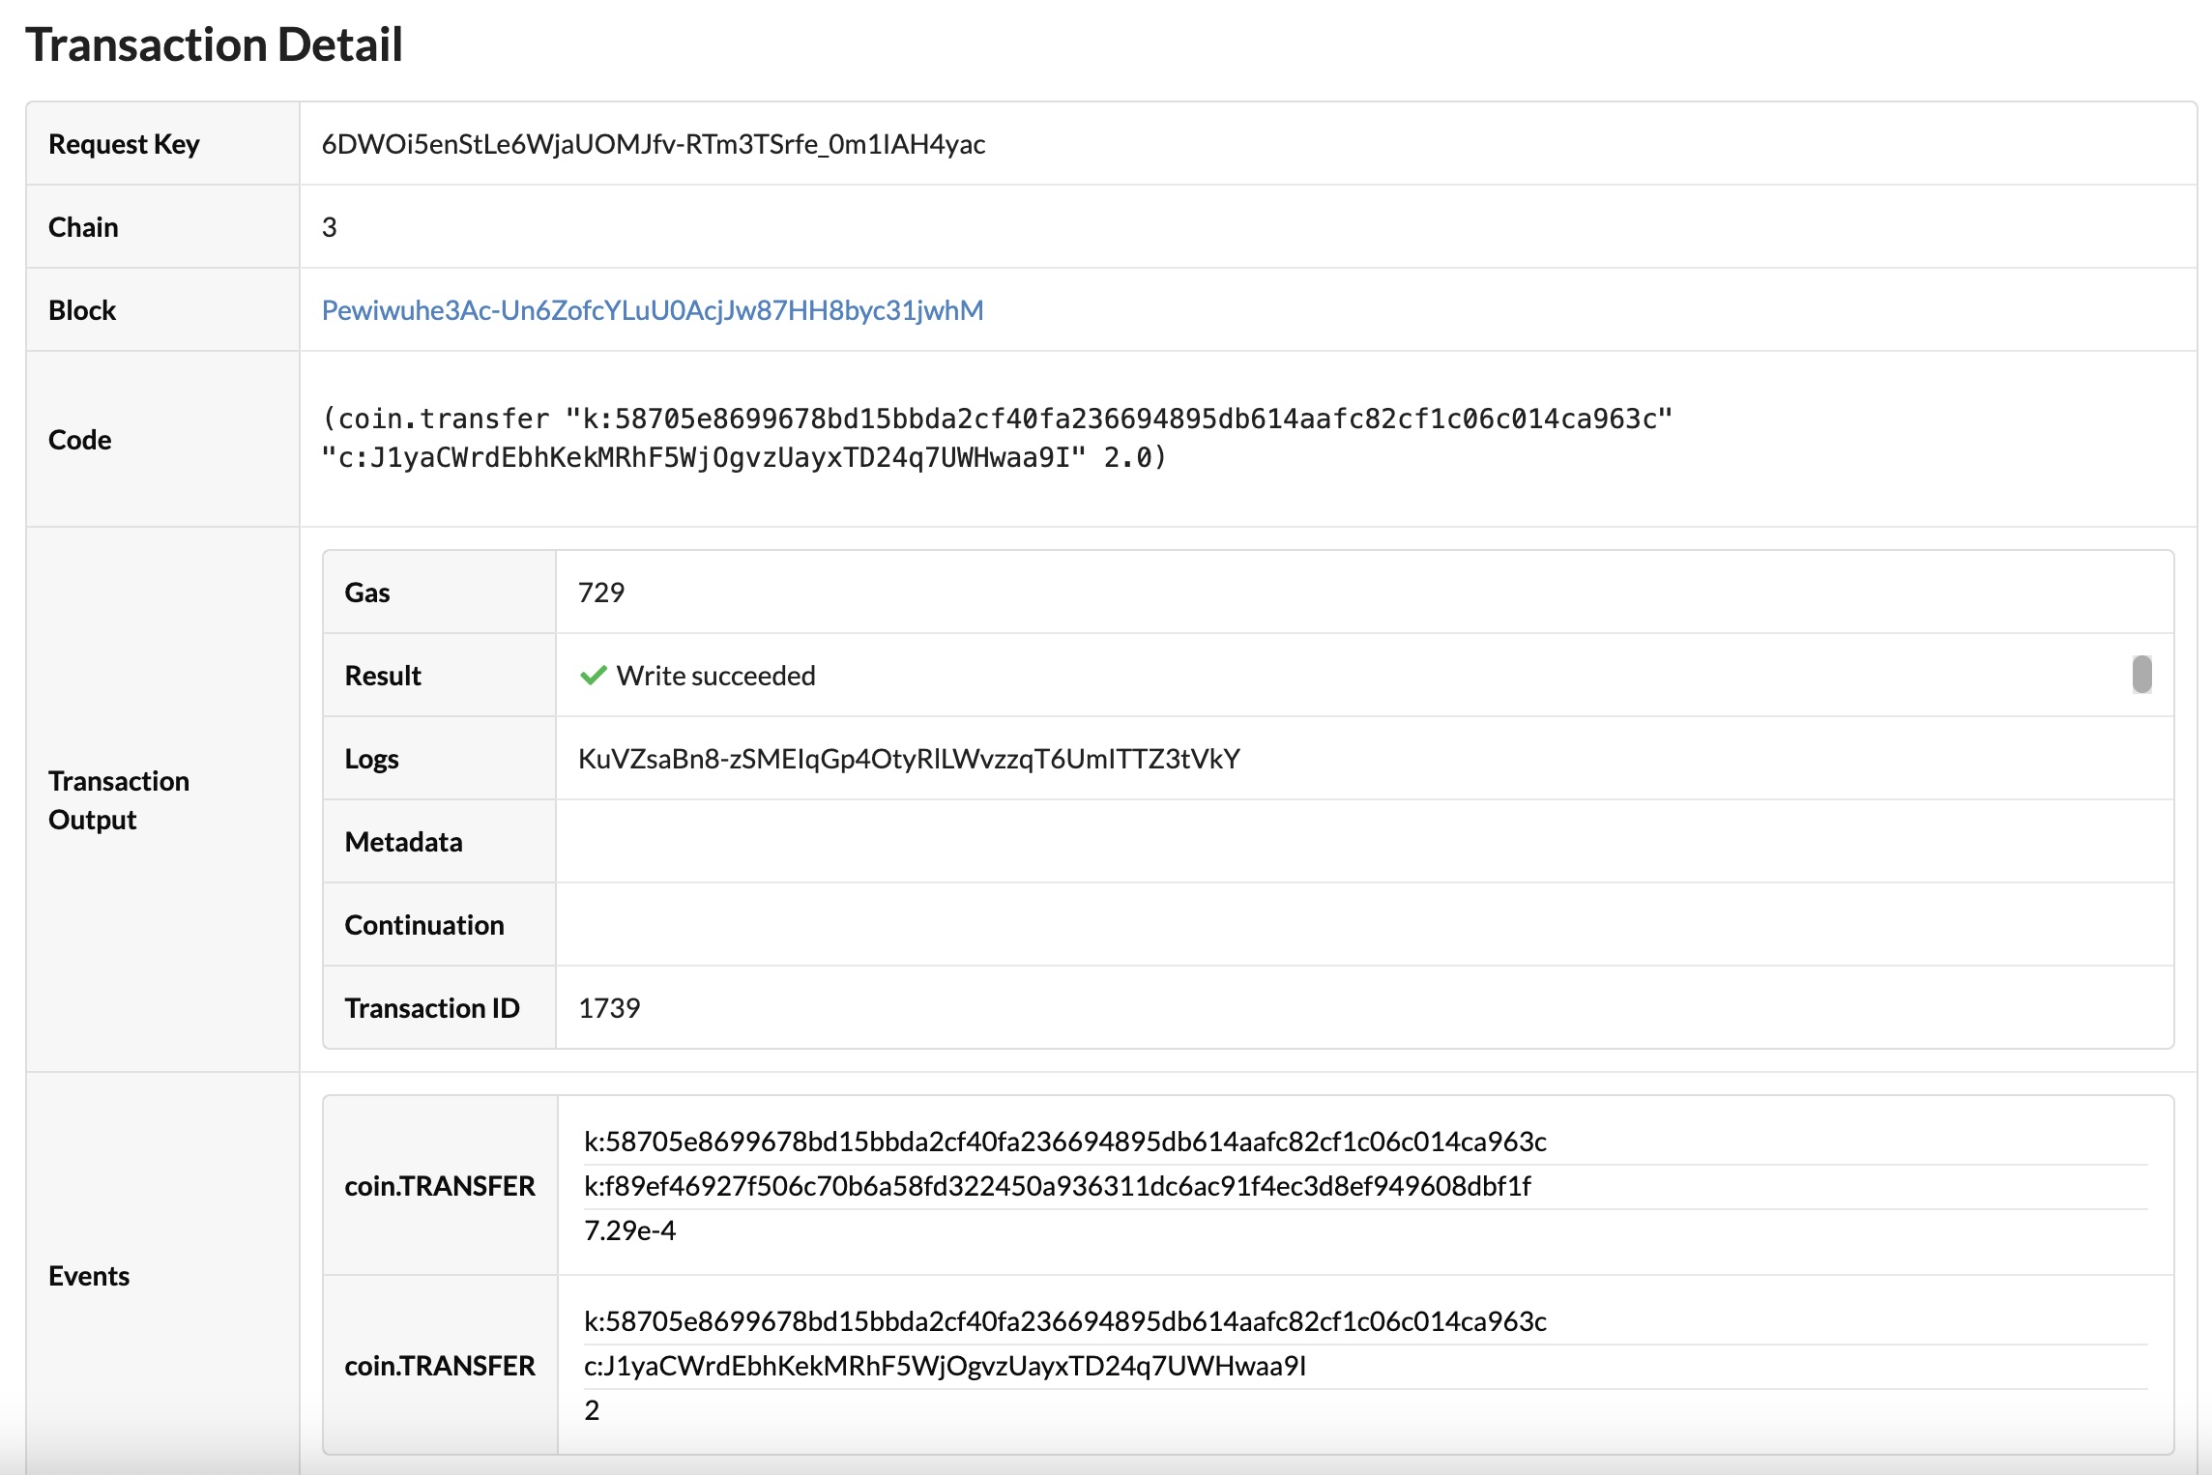Select the 7.29e-4 transfer amount
The width and height of the screenshot is (2212, 1475).
coord(629,1231)
